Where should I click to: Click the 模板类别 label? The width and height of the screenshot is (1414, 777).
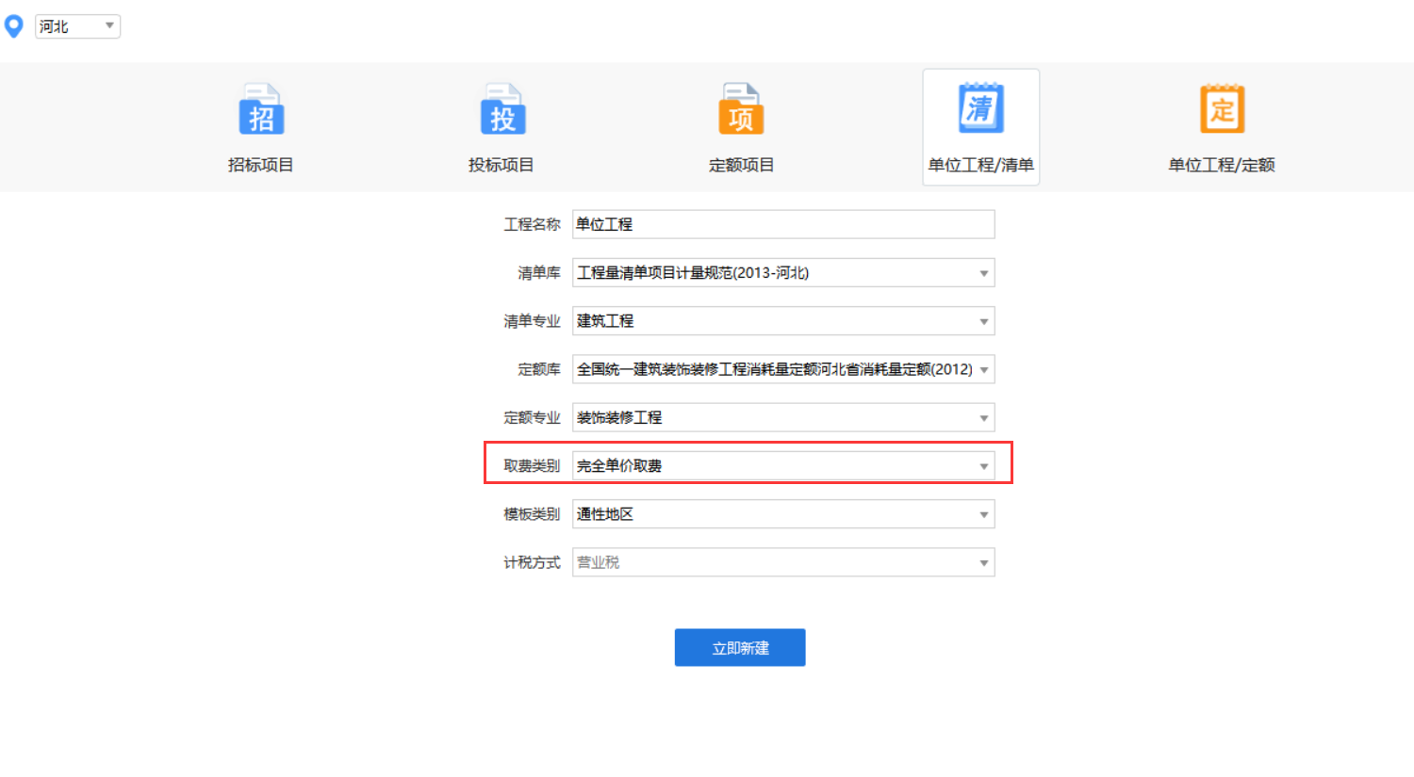(532, 514)
